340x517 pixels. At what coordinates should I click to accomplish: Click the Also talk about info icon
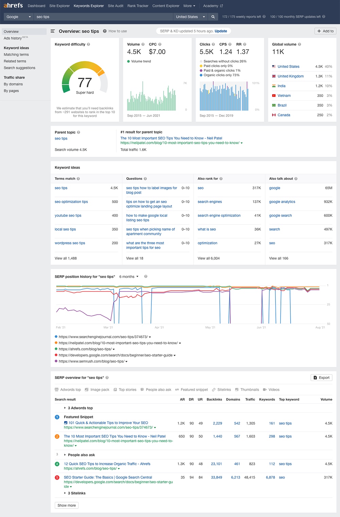click(296, 179)
